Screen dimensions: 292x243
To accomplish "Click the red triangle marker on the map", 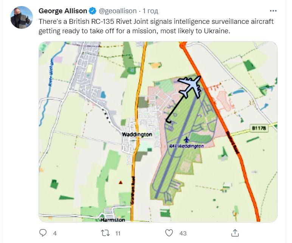I will click(x=120, y=182).
